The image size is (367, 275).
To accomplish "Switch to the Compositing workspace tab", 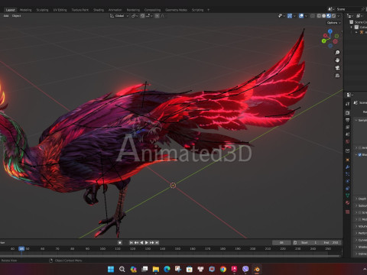I will tap(152, 10).
